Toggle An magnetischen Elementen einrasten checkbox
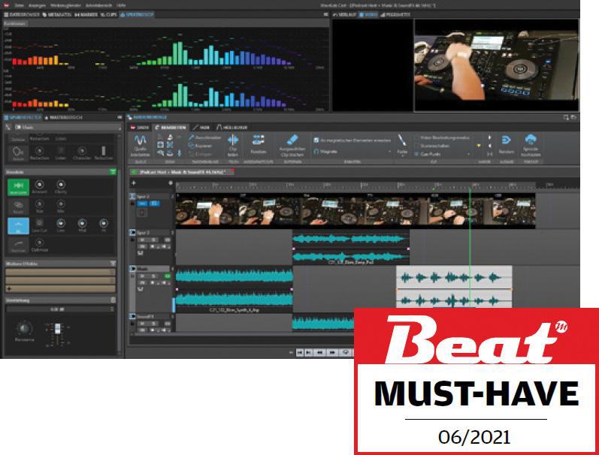599x455 pixels. (x=316, y=140)
